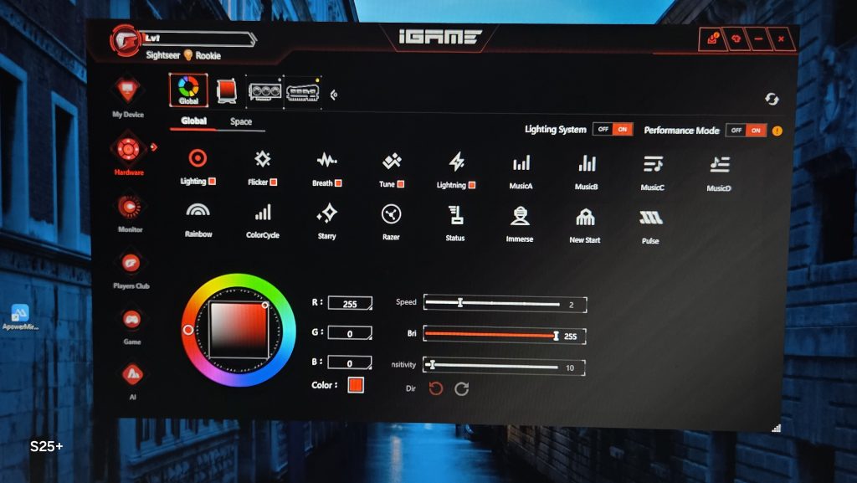The image size is (857, 483).
Task: Click the refresh icon at top right
Action: tap(771, 100)
